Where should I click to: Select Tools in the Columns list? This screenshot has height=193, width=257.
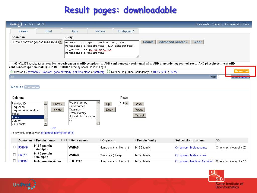tap(28, 117)
